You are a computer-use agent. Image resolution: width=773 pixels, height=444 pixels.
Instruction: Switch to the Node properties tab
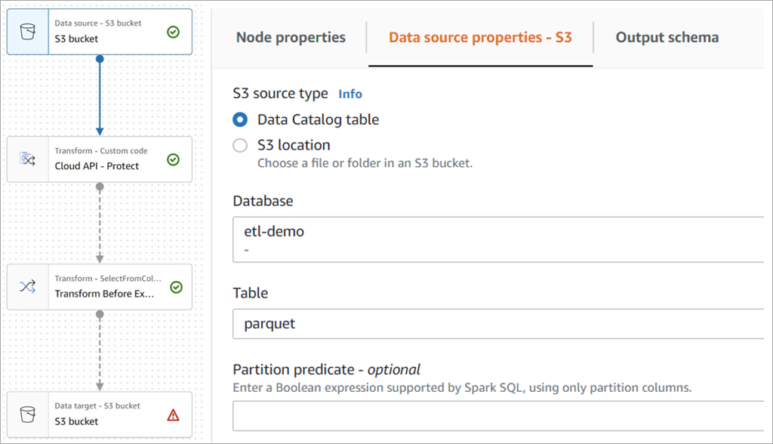[291, 37]
